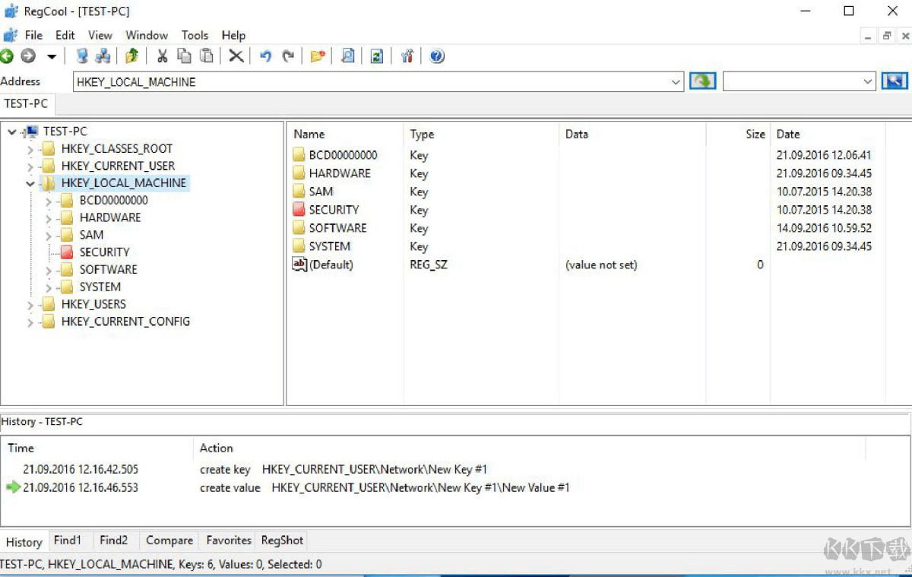Click the Delete X toolbar icon
The image size is (912, 577).
(x=236, y=56)
